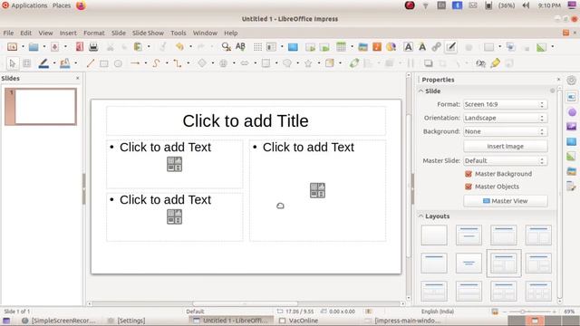This screenshot has height=326, width=580.
Task: Open the Insert menu
Action: coord(68,33)
